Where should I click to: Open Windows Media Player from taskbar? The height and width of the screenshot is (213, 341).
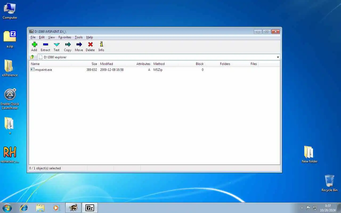56,208
